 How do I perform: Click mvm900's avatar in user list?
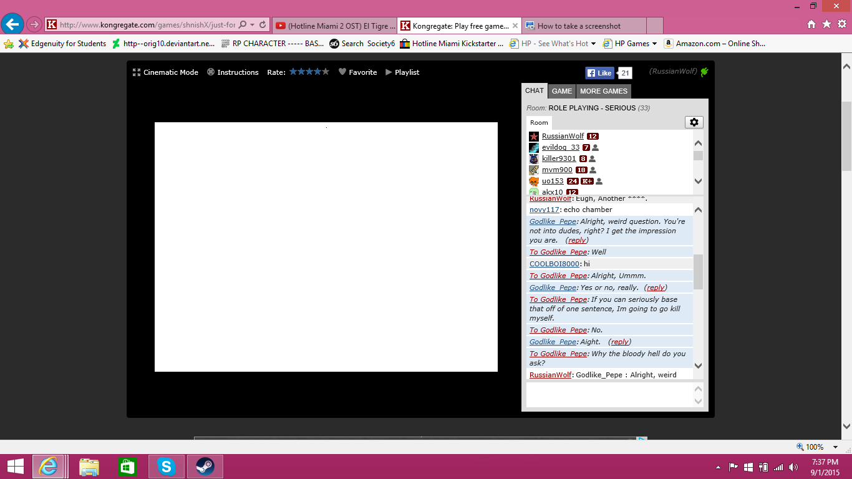(534, 170)
